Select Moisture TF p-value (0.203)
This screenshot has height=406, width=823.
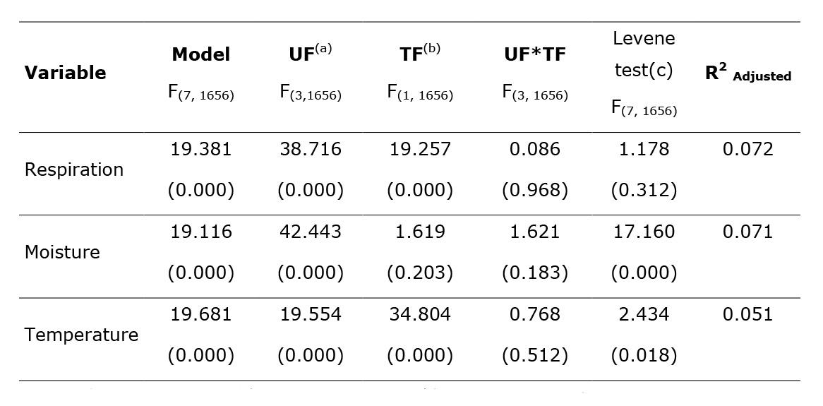pyautogui.click(x=419, y=273)
